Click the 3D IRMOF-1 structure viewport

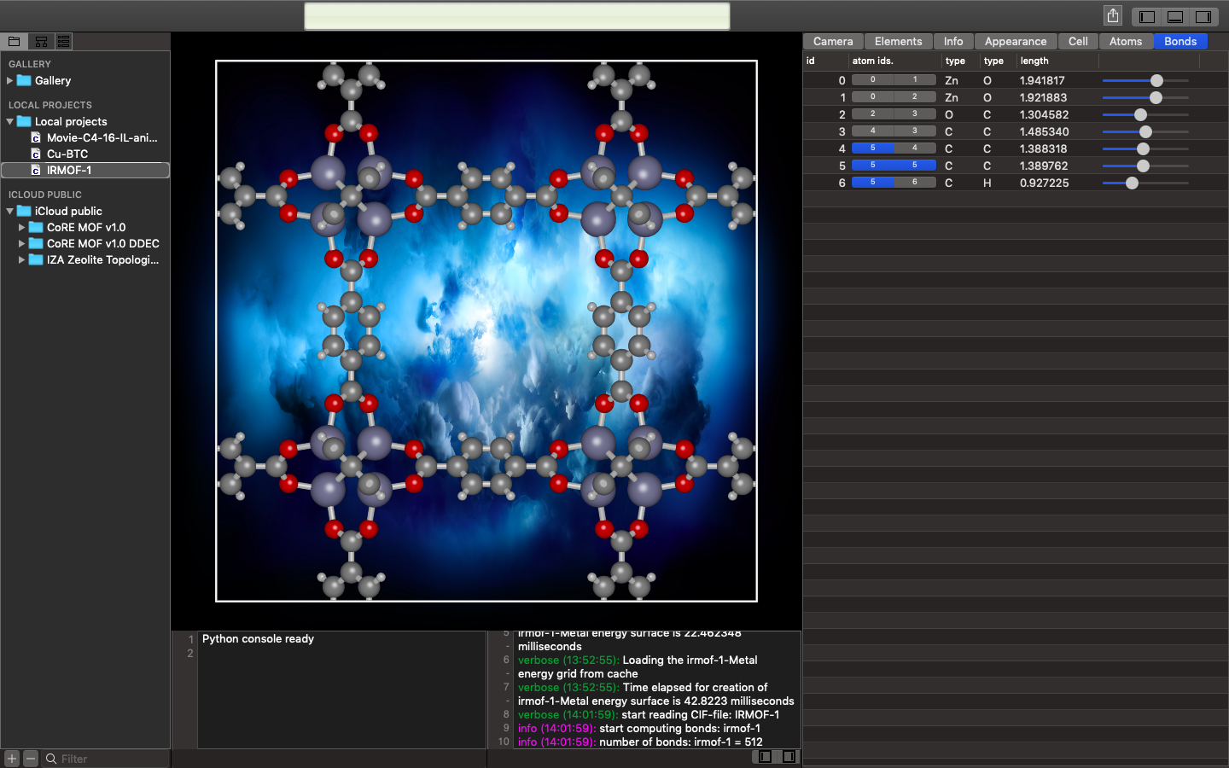(x=486, y=331)
